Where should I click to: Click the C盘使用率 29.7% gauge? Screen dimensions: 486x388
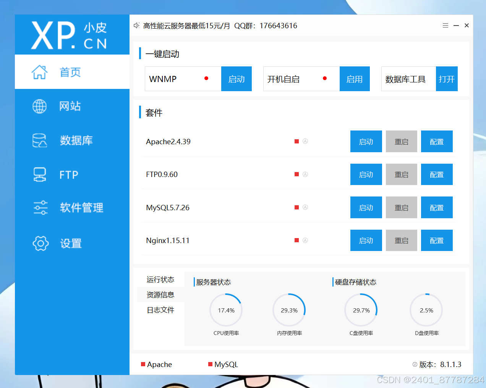361,310
